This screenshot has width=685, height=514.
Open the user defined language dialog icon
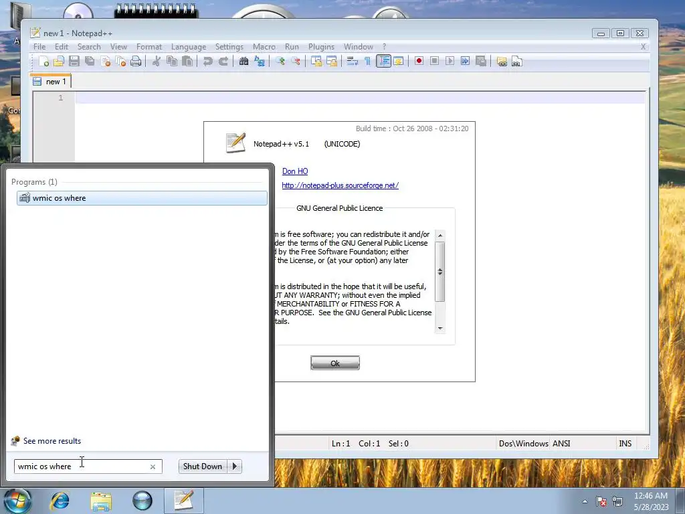[x=399, y=61]
